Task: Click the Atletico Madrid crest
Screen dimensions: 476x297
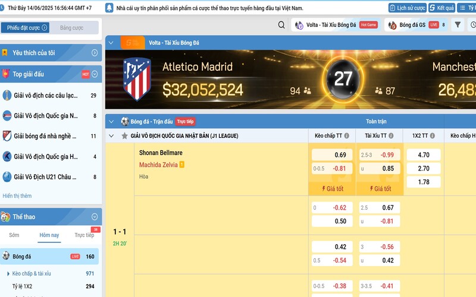Action: 137,79
